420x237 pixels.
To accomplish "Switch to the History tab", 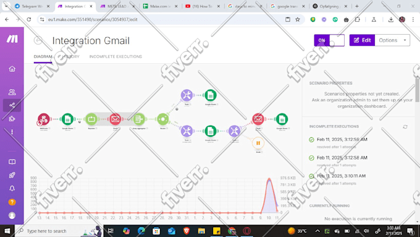I will click(x=71, y=57).
